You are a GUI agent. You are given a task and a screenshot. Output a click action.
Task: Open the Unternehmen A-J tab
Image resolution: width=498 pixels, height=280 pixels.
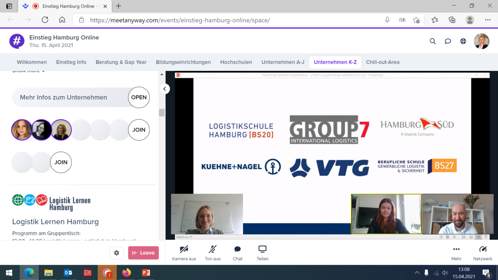283,62
